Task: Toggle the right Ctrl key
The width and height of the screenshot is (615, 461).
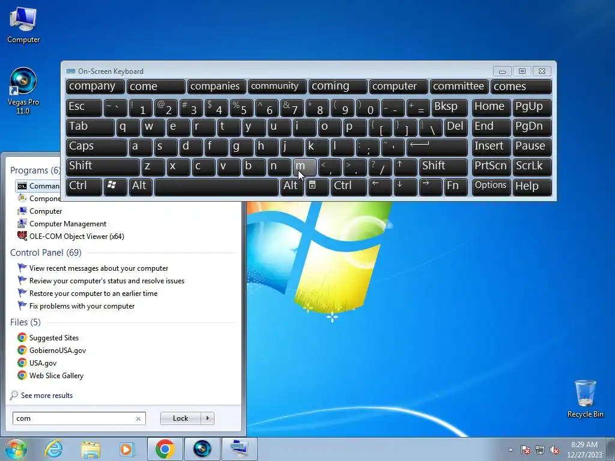Action: [349, 187]
